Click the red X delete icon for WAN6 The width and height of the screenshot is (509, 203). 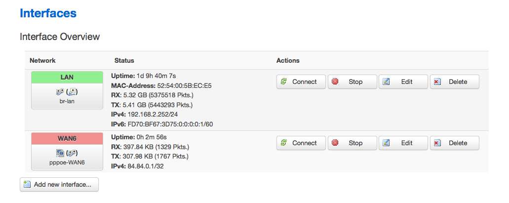point(437,143)
